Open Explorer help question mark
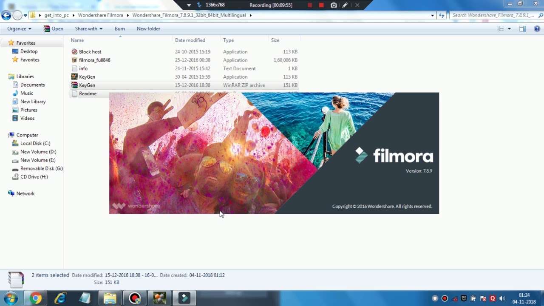Screen dimensions: 544x306 (x=537, y=28)
